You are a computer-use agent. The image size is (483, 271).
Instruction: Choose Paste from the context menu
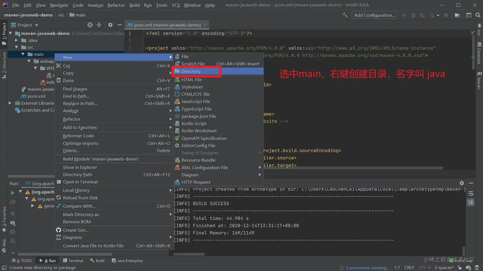click(x=114, y=81)
